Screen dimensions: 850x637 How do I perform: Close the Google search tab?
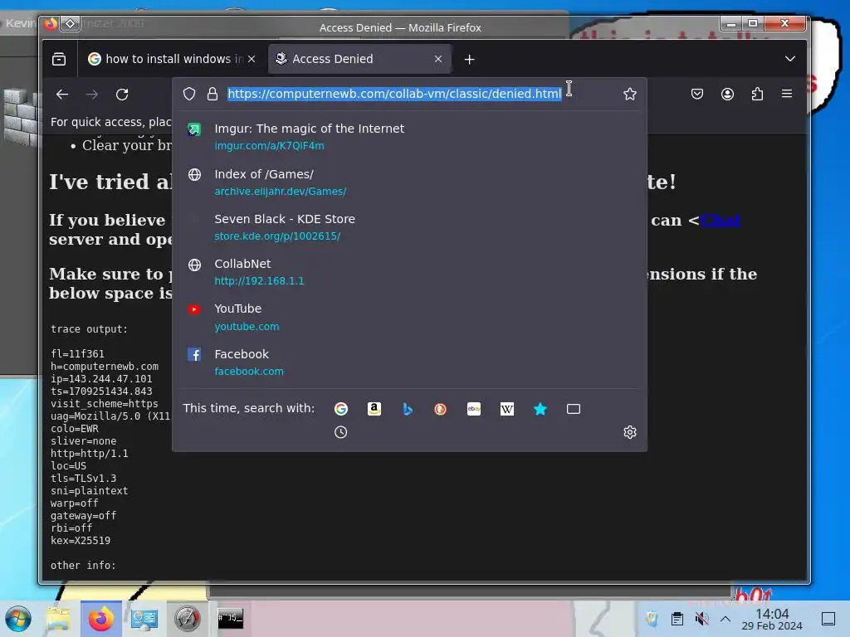click(x=252, y=59)
